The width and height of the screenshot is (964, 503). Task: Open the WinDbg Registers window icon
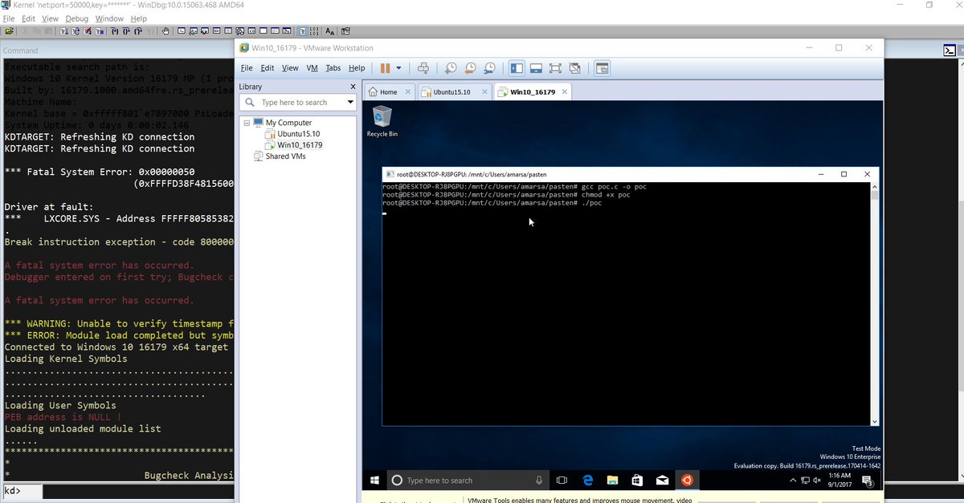point(216,31)
